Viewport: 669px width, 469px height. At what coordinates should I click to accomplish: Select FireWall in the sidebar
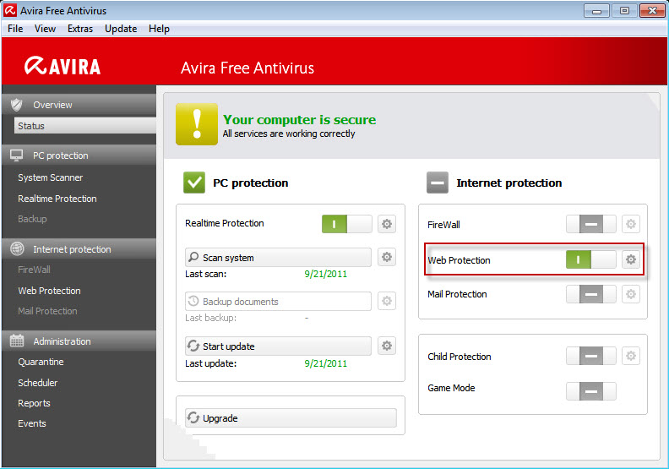pyautogui.click(x=34, y=270)
